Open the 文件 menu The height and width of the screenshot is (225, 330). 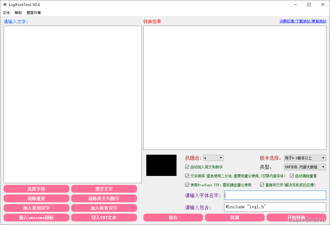point(6,13)
